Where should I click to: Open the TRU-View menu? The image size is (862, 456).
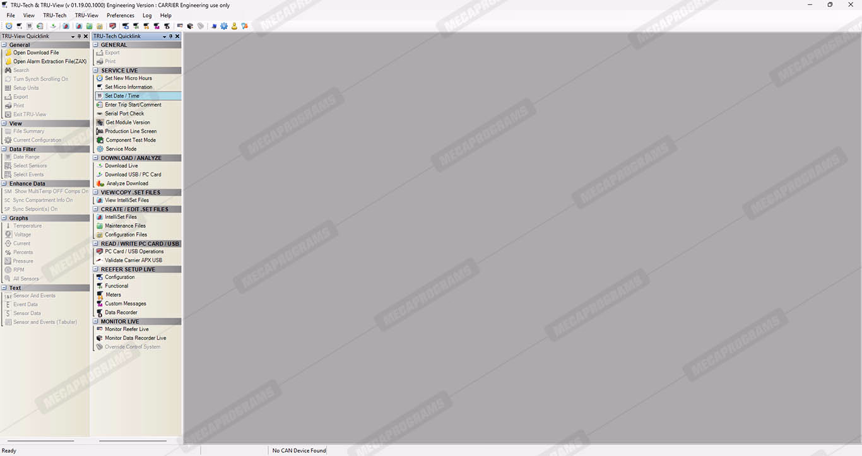coord(86,15)
